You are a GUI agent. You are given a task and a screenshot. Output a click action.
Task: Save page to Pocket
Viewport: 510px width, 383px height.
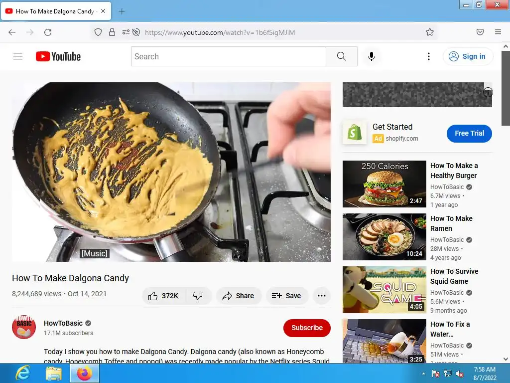click(x=480, y=32)
